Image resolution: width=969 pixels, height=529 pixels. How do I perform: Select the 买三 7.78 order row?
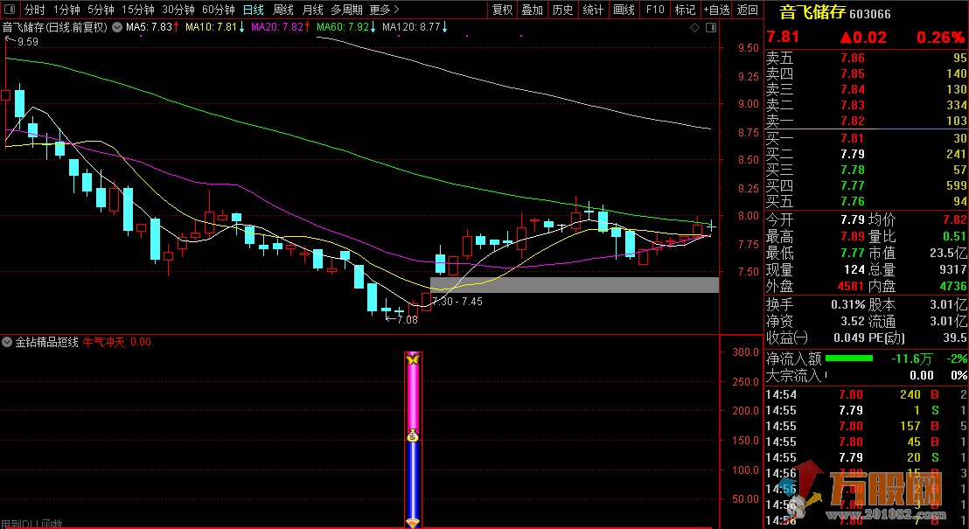(867, 170)
